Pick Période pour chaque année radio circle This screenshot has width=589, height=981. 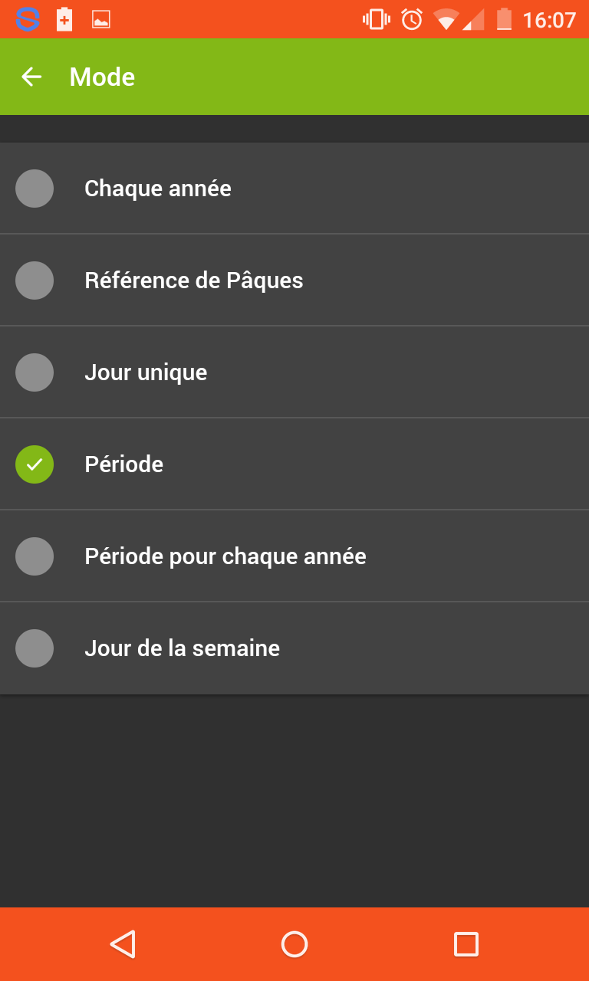(x=35, y=556)
